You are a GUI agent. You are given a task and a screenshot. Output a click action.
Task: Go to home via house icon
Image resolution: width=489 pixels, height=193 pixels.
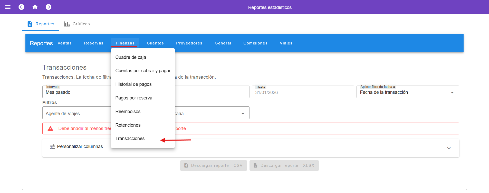point(35,7)
